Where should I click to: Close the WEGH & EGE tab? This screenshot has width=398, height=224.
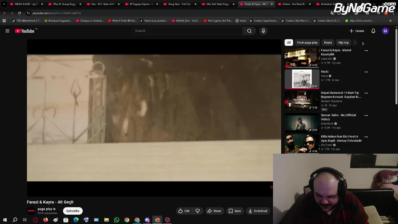(42, 4)
